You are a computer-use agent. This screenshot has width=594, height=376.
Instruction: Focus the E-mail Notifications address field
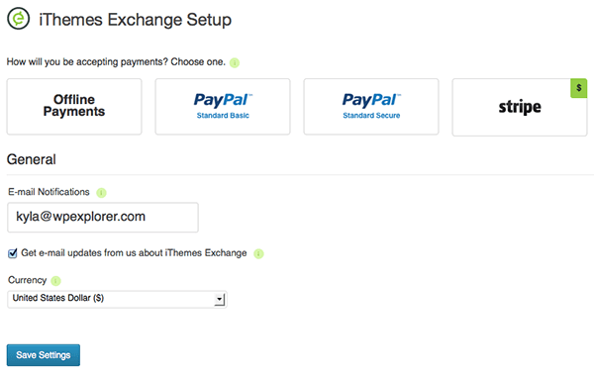[103, 217]
